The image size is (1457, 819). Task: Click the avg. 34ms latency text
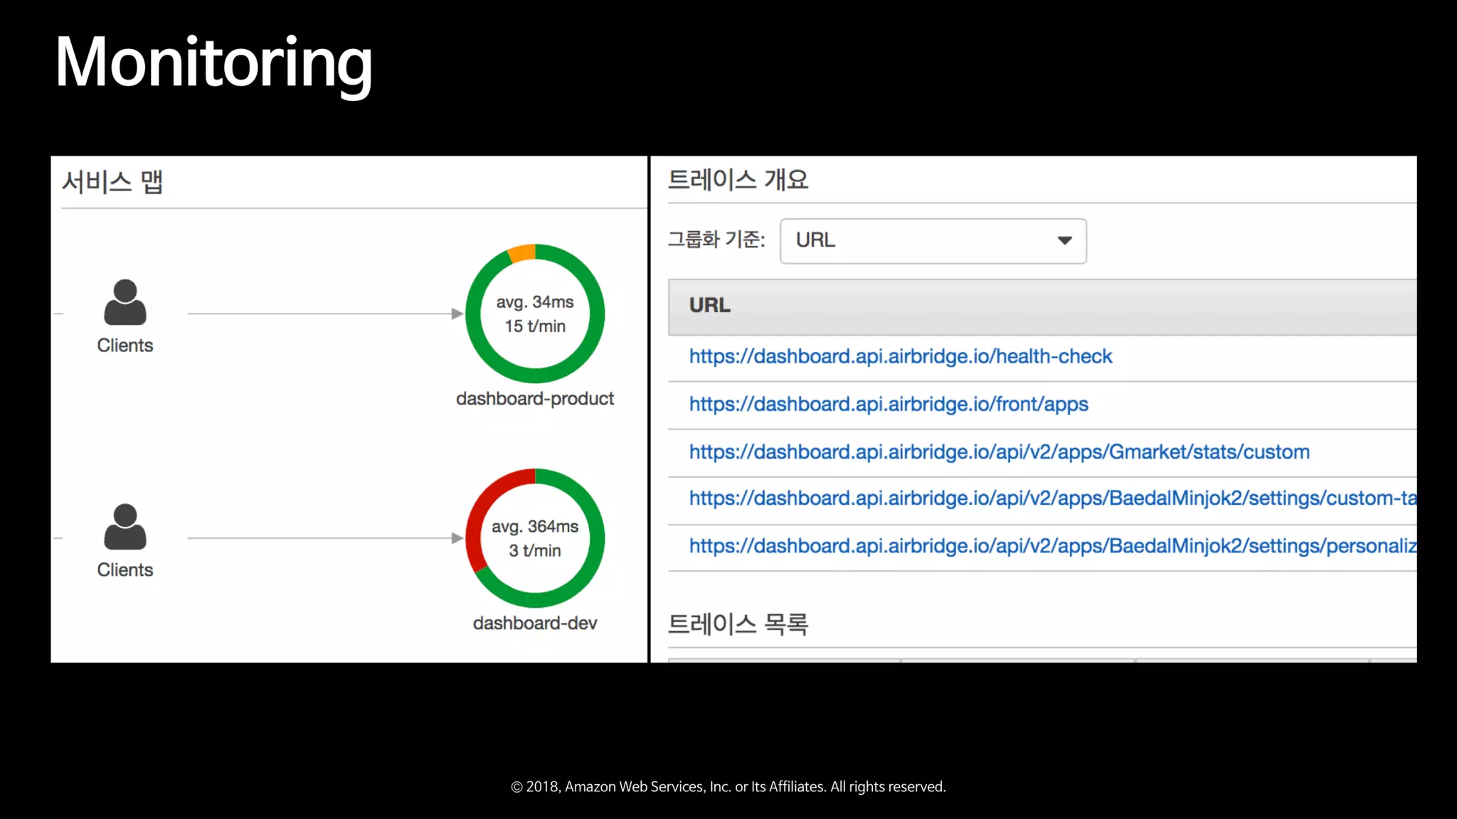coord(535,302)
